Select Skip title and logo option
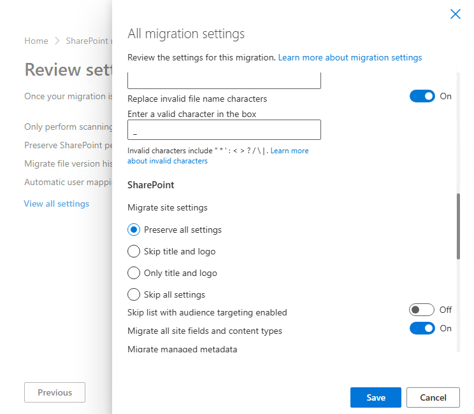The image size is (474, 414). coord(134,251)
